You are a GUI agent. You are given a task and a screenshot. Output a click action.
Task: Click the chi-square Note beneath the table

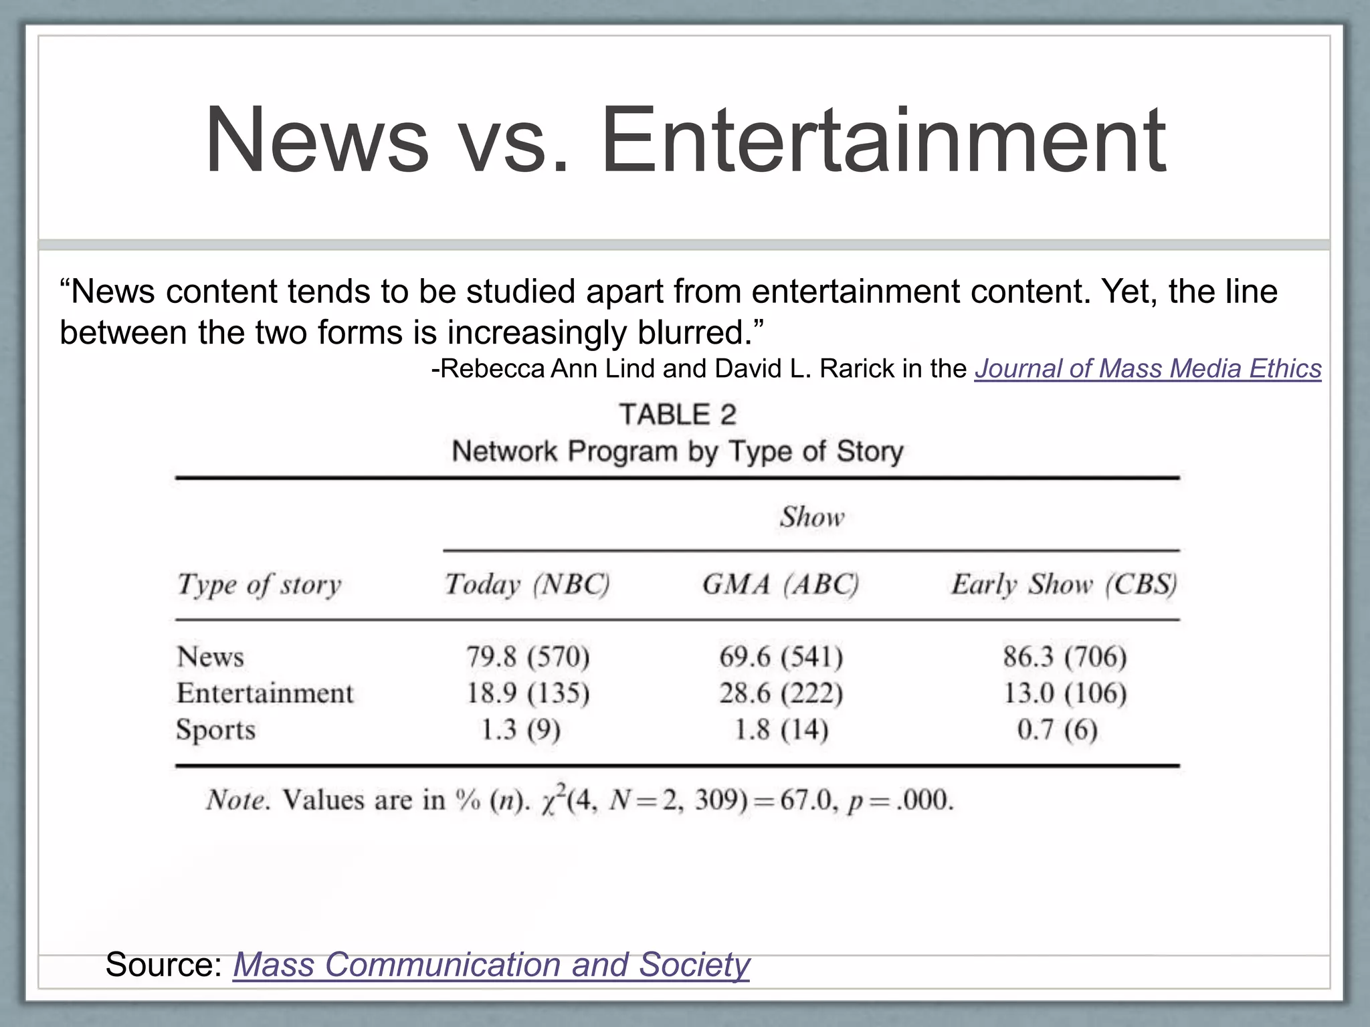[x=579, y=800]
